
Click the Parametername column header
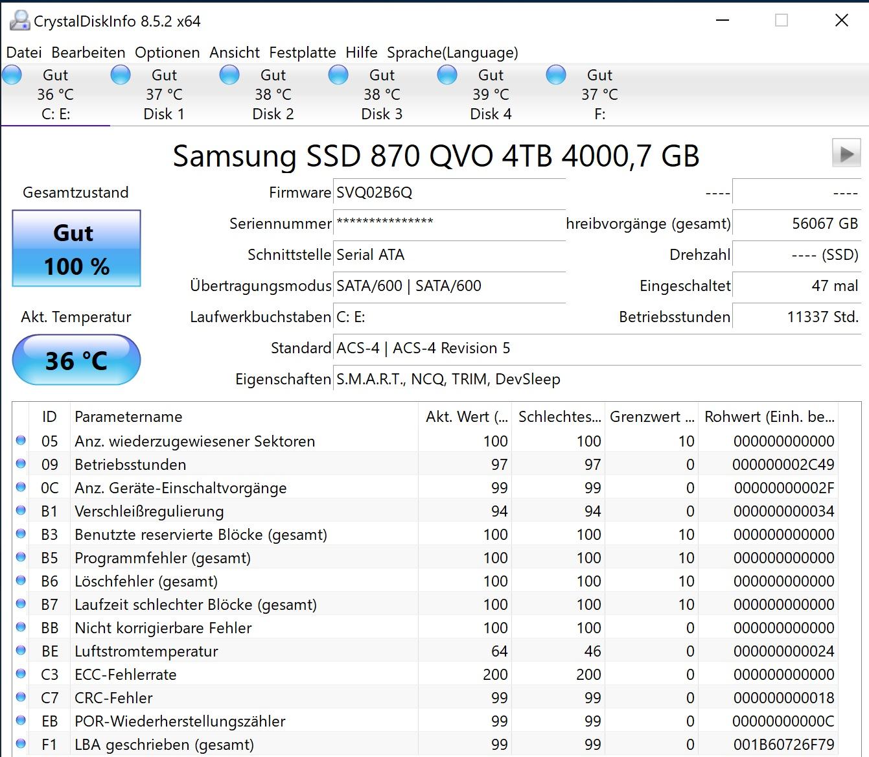[x=244, y=417]
